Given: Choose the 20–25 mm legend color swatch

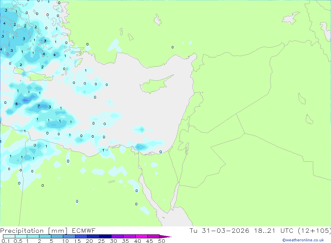Looking at the screenshot, I should tap(93, 236).
